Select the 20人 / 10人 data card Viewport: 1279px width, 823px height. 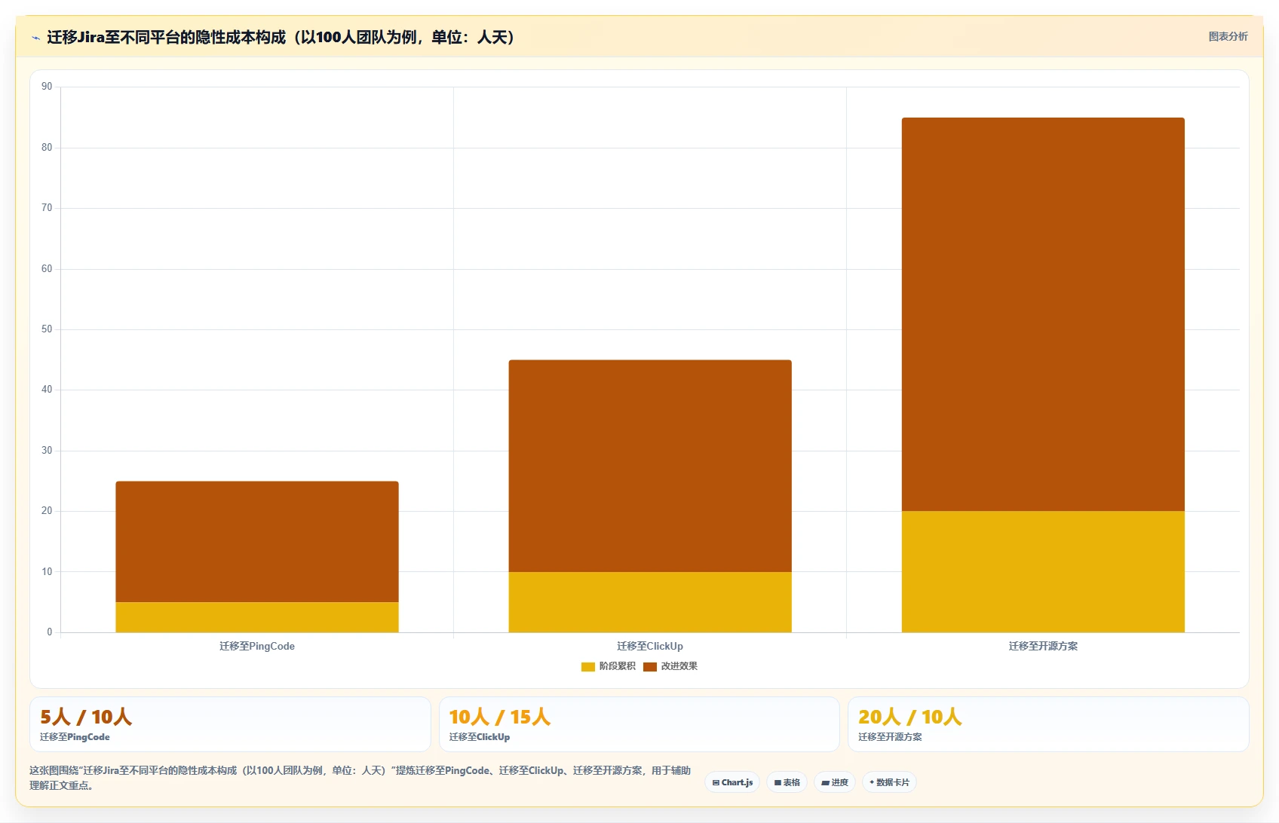1048,724
